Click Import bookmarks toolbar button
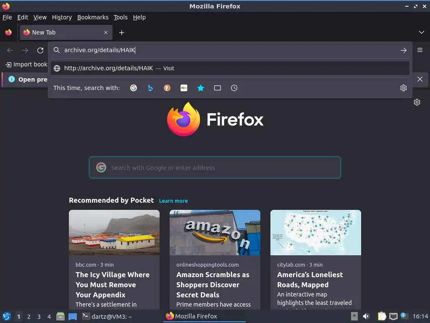This screenshot has width=430, height=323. [26, 64]
